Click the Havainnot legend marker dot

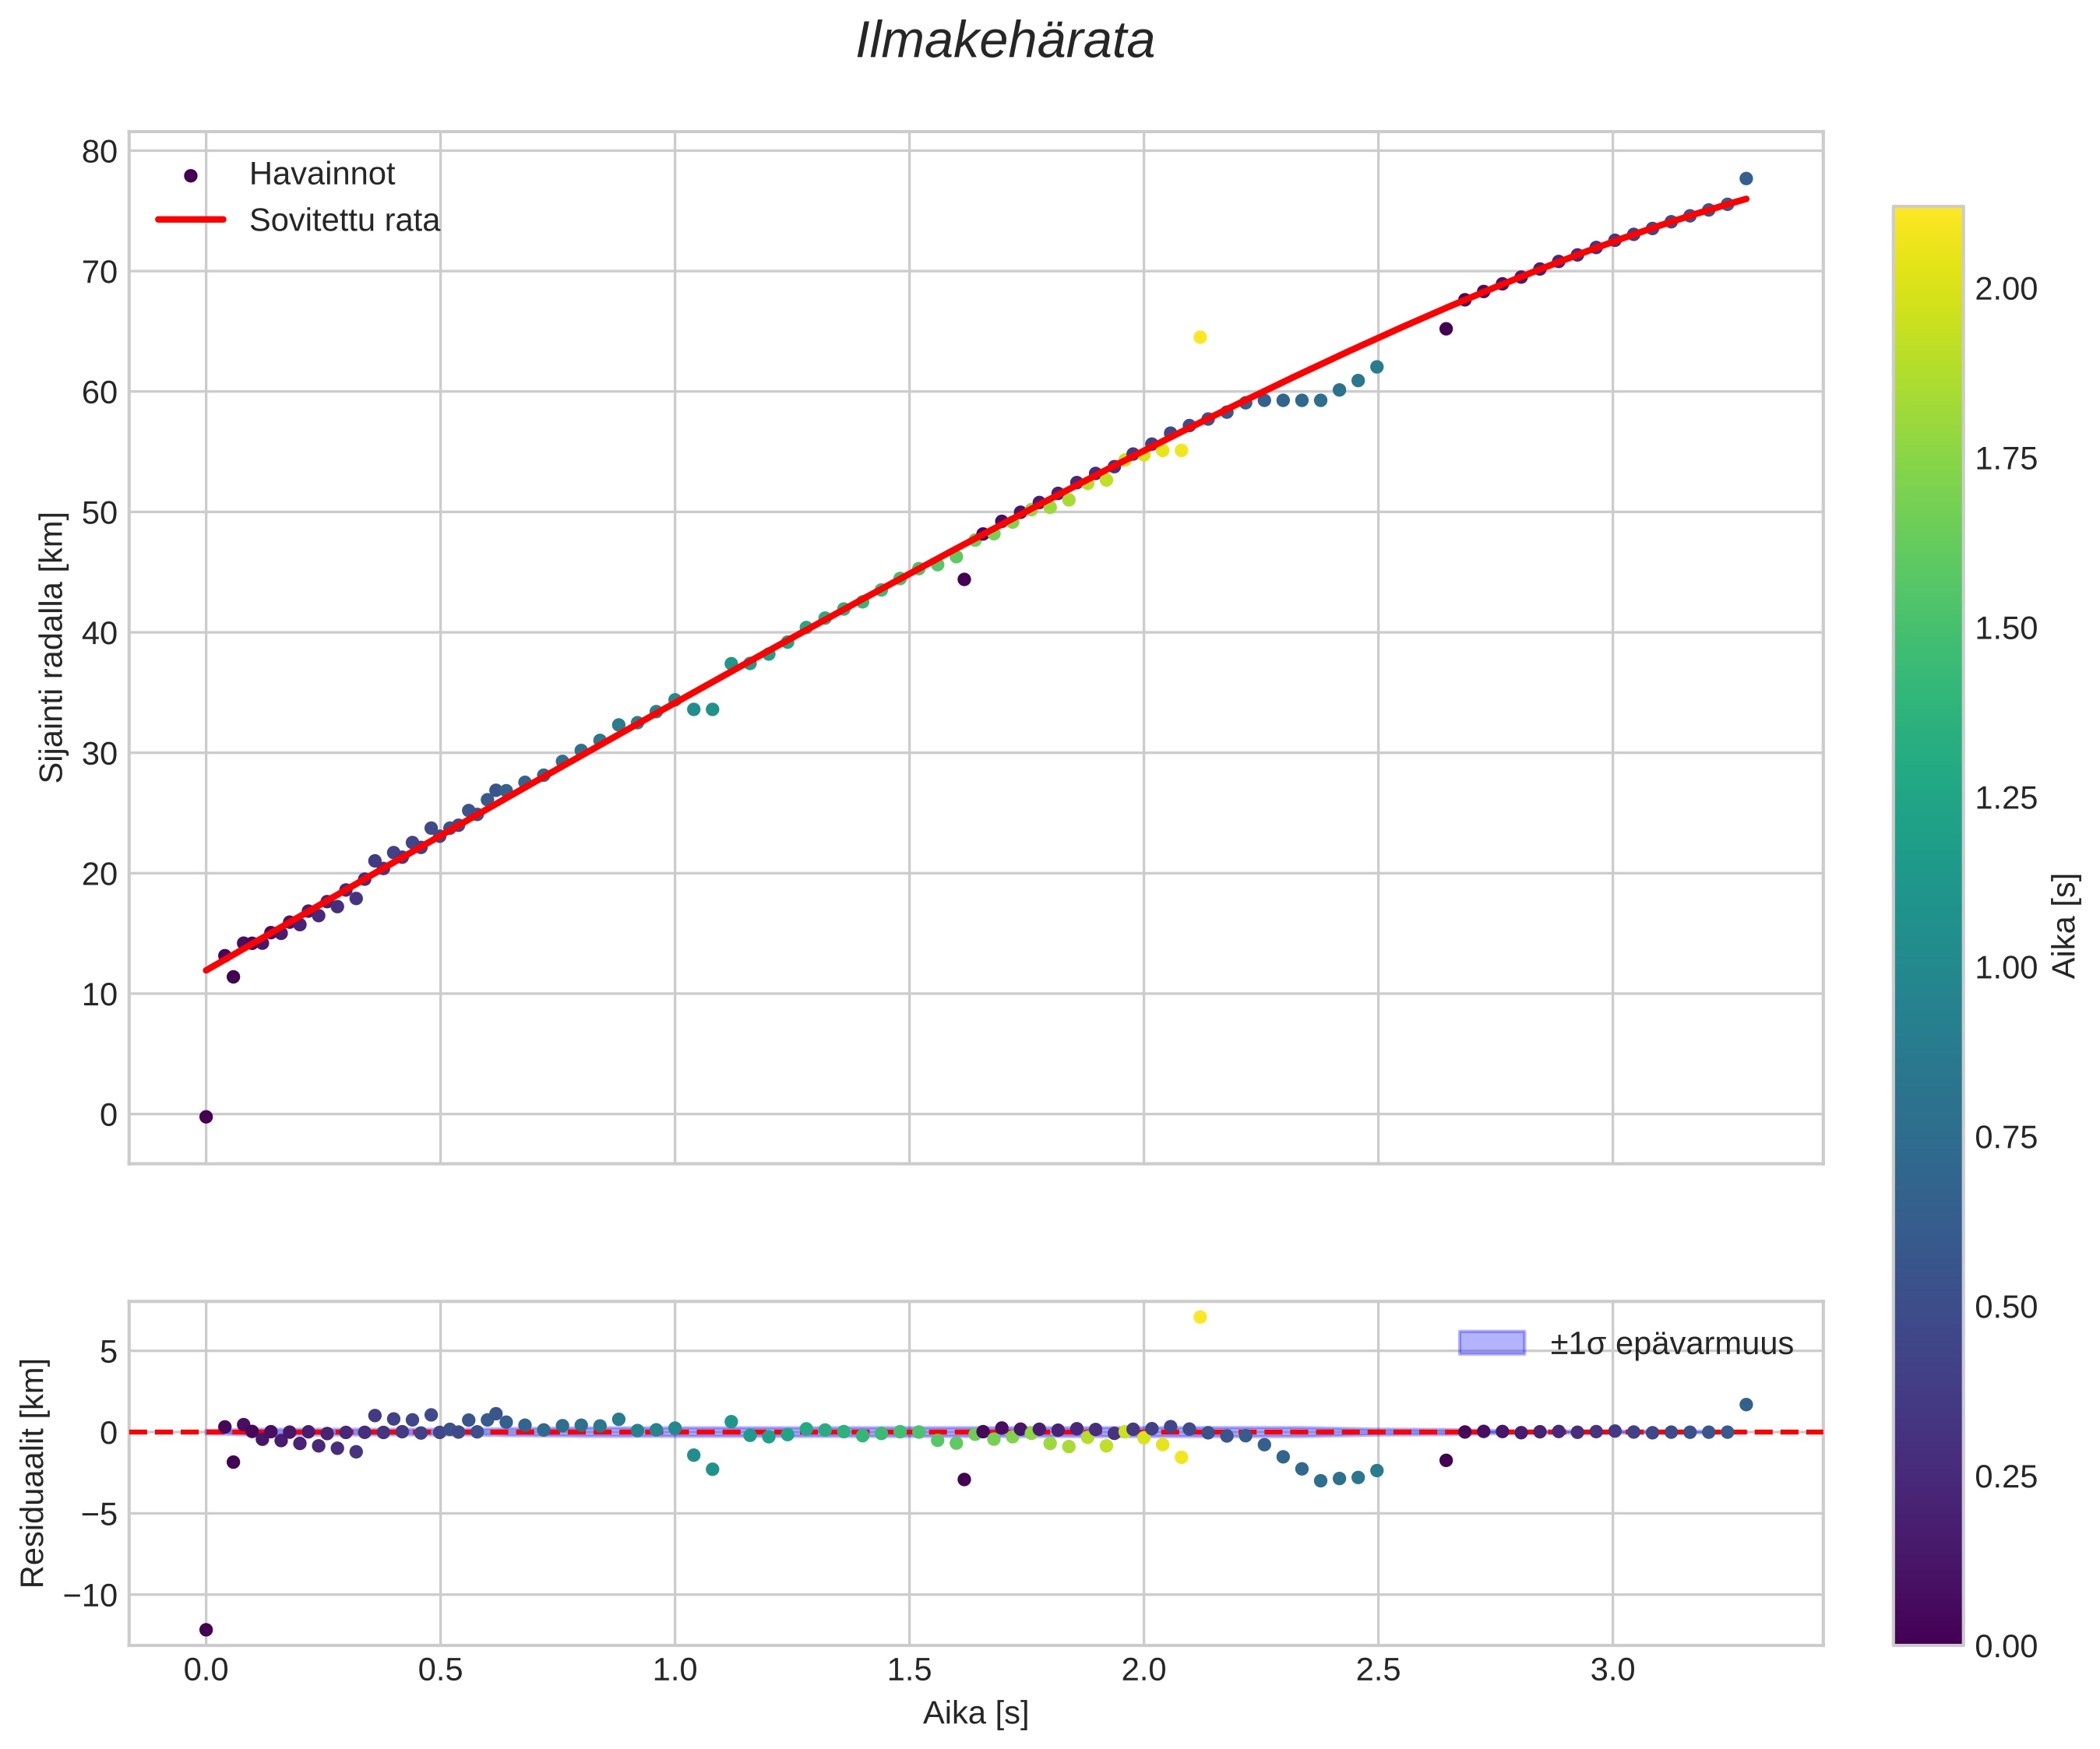coord(191,175)
